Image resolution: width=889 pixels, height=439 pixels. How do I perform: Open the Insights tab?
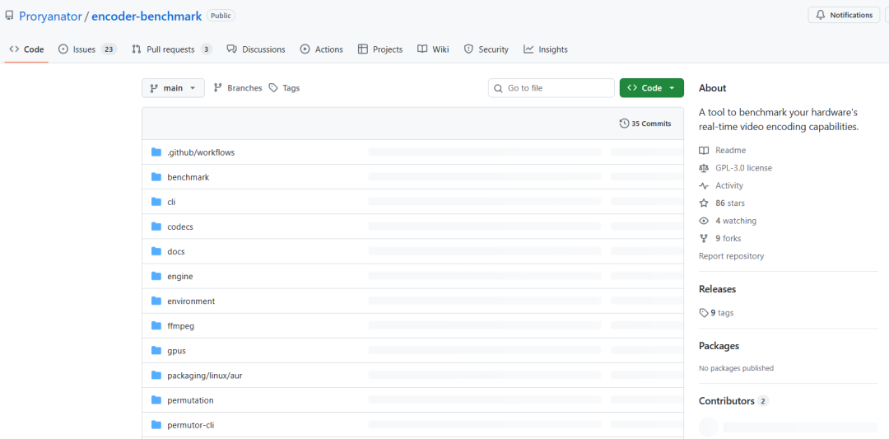546,49
